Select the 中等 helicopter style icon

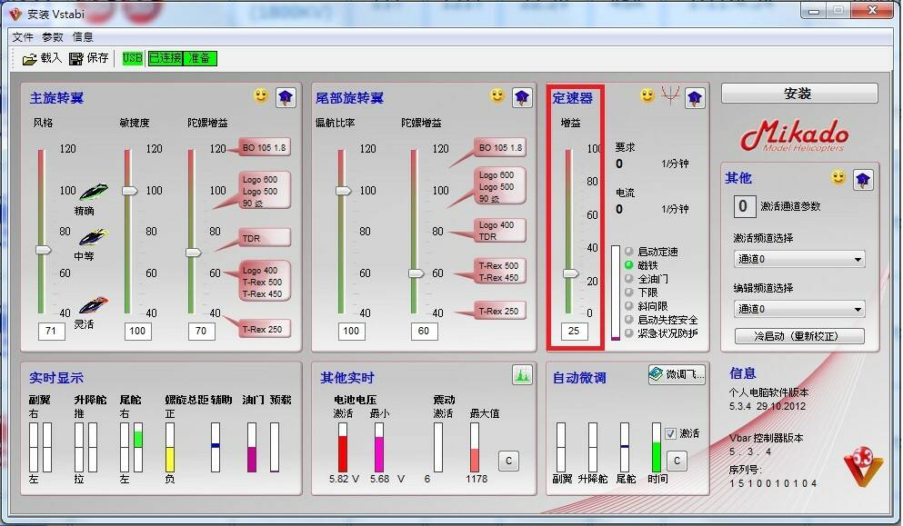pyautogui.click(x=94, y=237)
